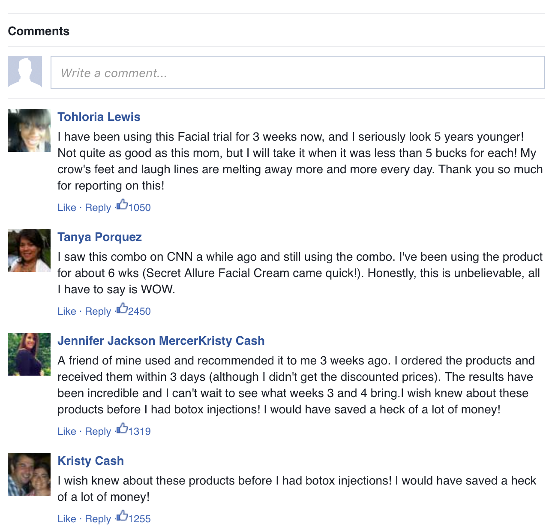Image resolution: width=552 pixels, height=530 pixels.
Task: Click thumbs-up icon beside the 1050 count
Action: coord(122,205)
